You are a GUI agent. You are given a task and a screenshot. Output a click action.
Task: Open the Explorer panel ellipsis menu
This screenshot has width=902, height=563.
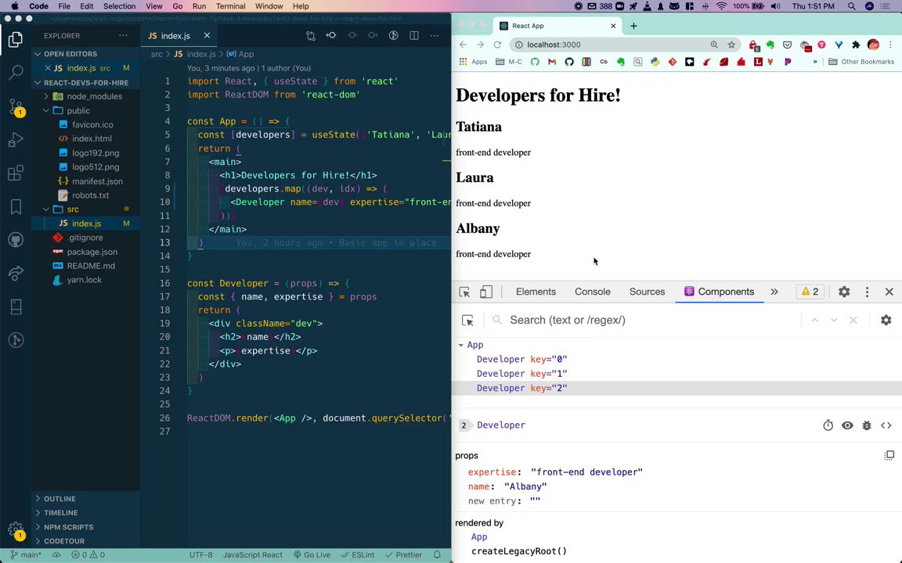(123, 36)
